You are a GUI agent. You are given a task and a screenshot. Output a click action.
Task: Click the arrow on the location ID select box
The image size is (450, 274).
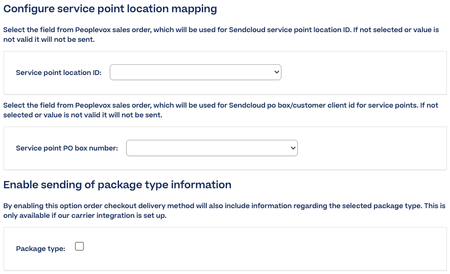[x=277, y=72]
